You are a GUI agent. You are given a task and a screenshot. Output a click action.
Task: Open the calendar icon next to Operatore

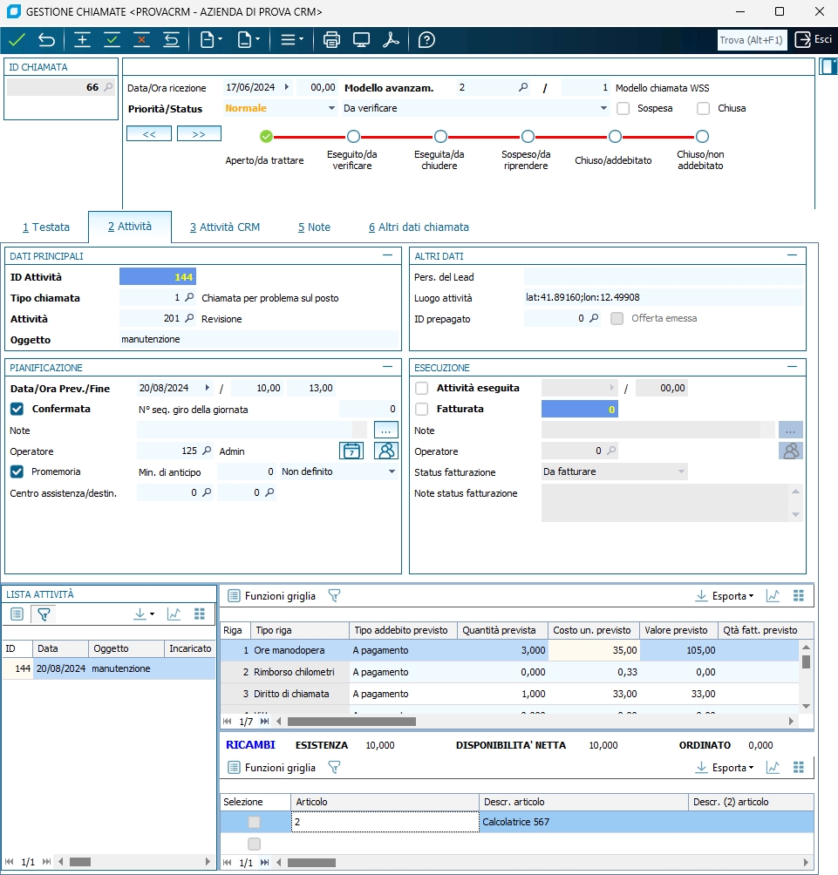point(351,451)
